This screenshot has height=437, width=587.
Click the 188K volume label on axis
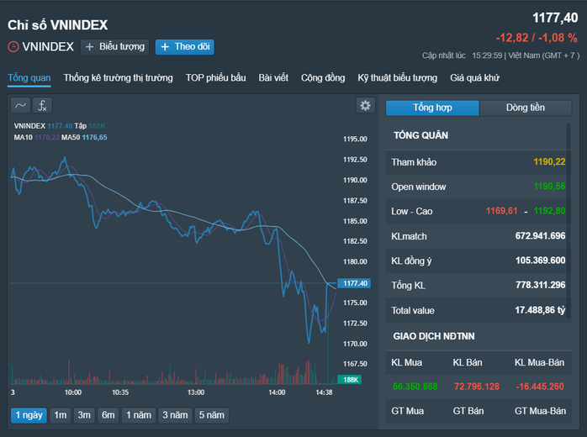point(350,380)
